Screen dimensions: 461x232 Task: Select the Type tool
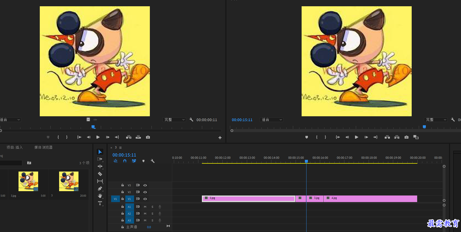pyautogui.click(x=100, y=203)
